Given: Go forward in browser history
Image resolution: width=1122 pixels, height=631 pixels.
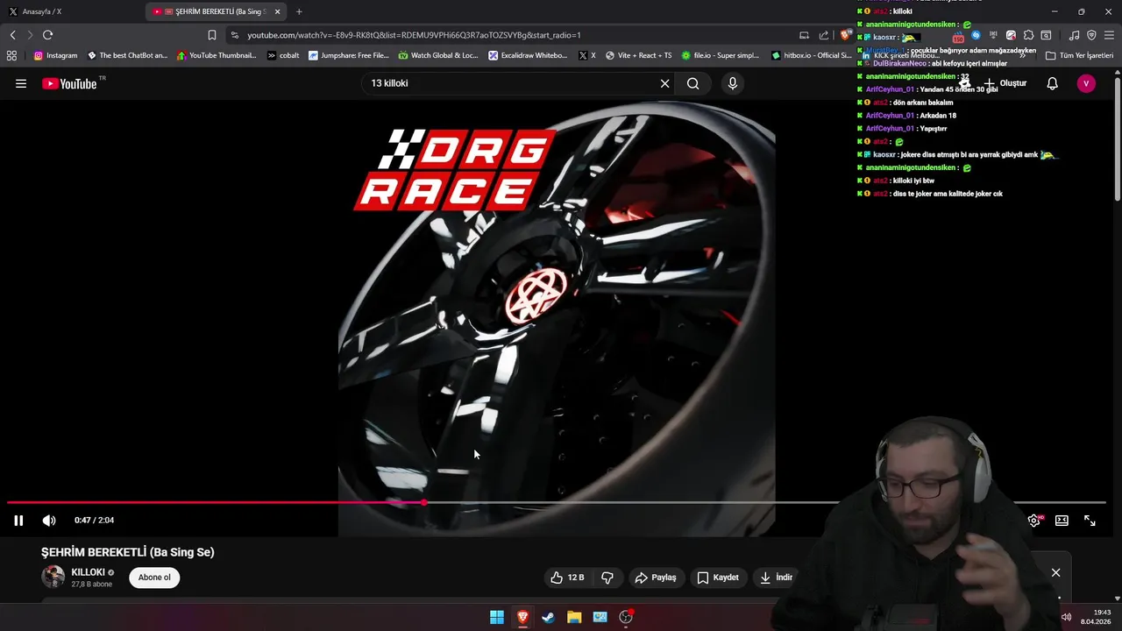Looking at the screenshot, I should coord(30,35).
